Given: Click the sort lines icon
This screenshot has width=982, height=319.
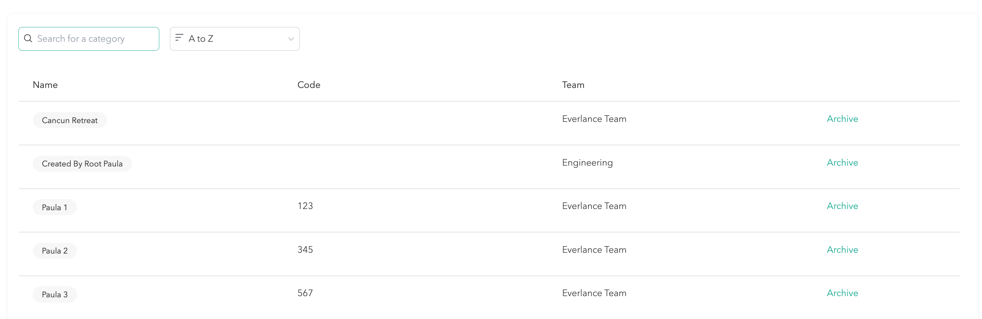Looking at the screenshot, I should (179, 38).
